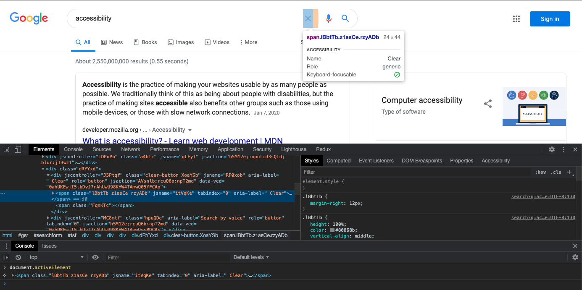Show the DOM Breakpoints tab
582x290 pixels.
(x=422, y=161)
